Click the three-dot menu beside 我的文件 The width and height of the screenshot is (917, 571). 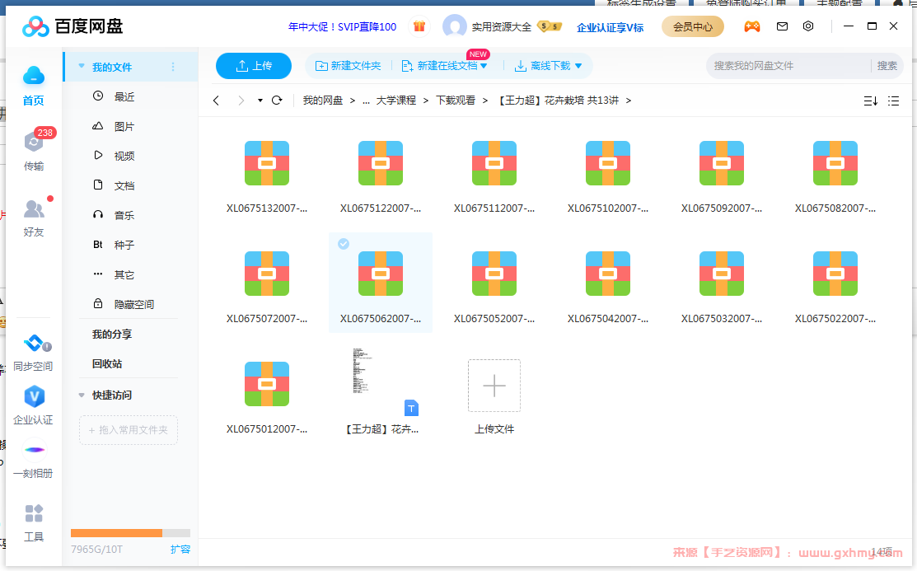click(x=173, y=68)
